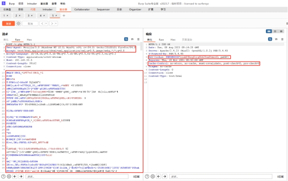Viewport: 288px width, 181px height.
Task: Expand the back-history dropdown arrow
Action: [x=47, y=24]
